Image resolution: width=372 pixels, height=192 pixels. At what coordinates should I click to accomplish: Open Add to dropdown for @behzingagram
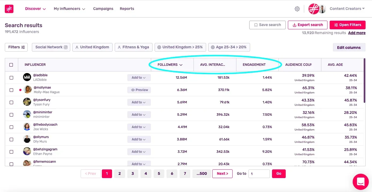coord(139,152)
